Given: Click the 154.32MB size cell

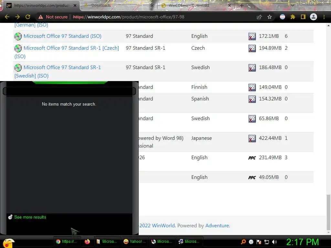Looking at the screenshot, I should point(270,99).
